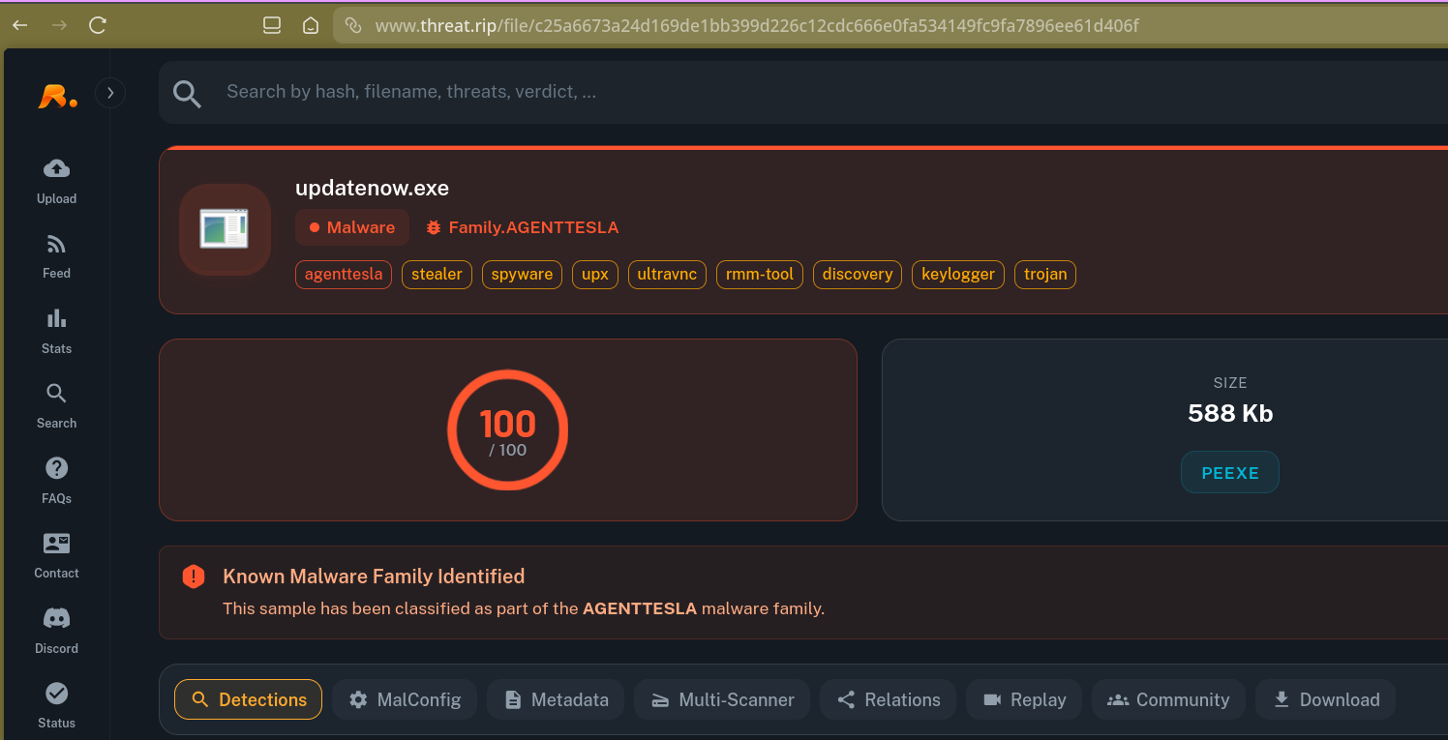The width and height of the screenshot is (1448, 740).
Task: Open the Relations tab
Action: coord(888,699)
